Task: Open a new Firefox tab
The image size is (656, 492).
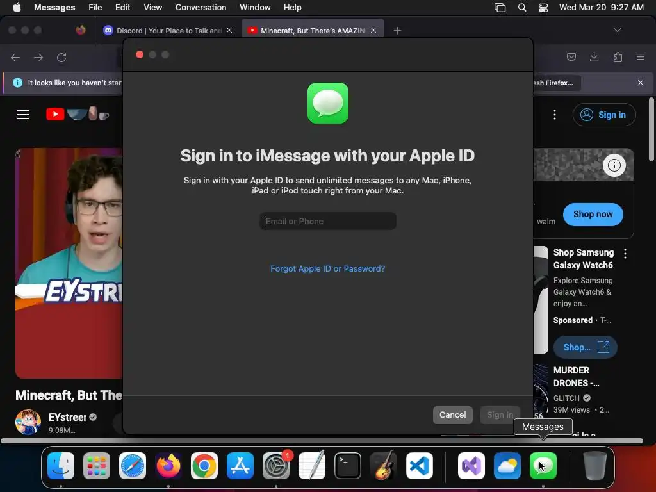Action: click(x=397, y=31)
